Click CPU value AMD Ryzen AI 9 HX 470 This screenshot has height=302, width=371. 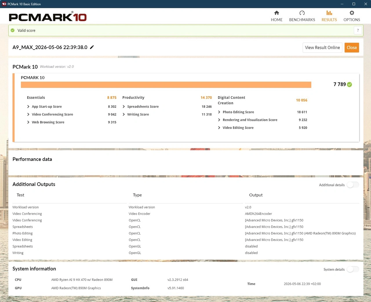tap(82, 280)
